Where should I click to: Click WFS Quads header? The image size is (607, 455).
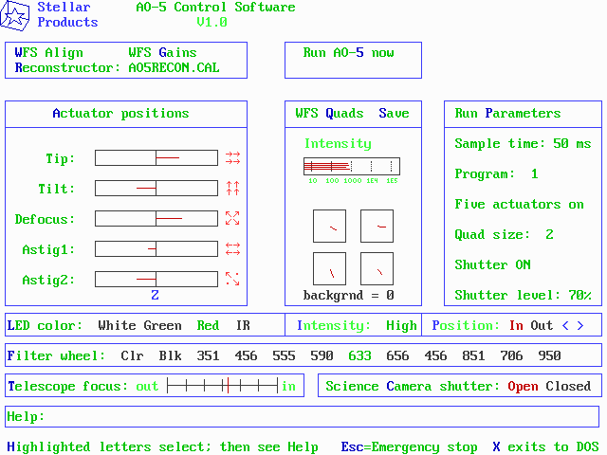click(x=329, y=114)
